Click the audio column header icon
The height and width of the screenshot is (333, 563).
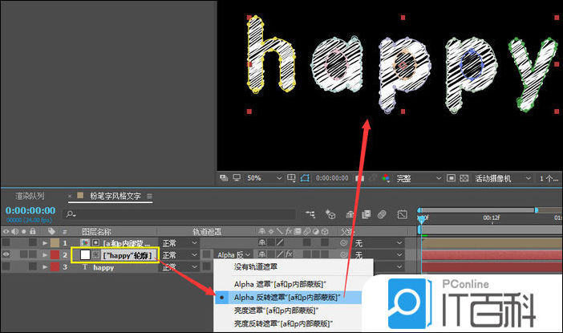[14, 231]
